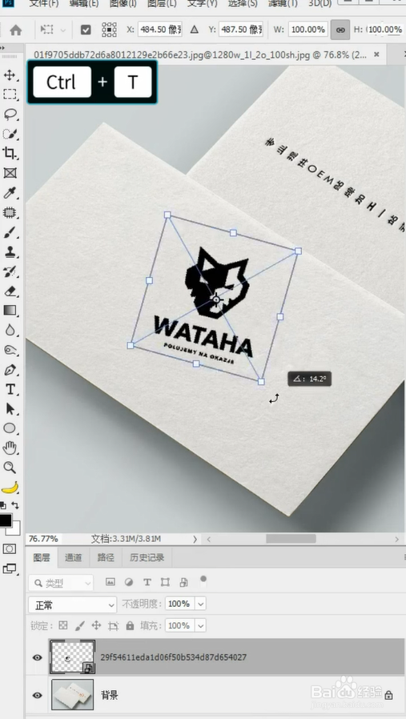Open the 正常 blend mode dropdown
Screen dimensions: 406x719
tap(73, 605)
